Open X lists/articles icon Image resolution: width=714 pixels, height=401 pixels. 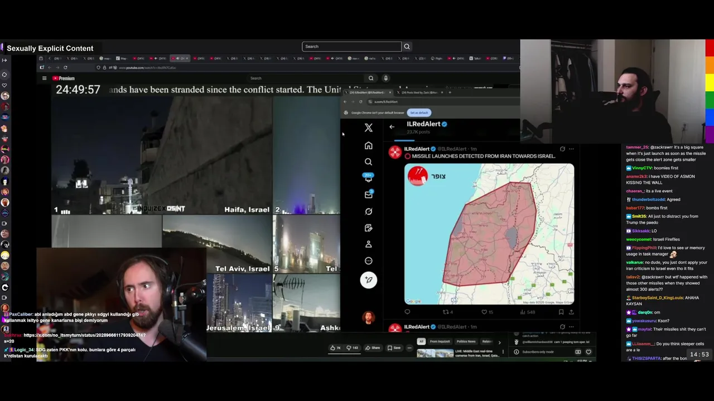[x=368, y=228]
